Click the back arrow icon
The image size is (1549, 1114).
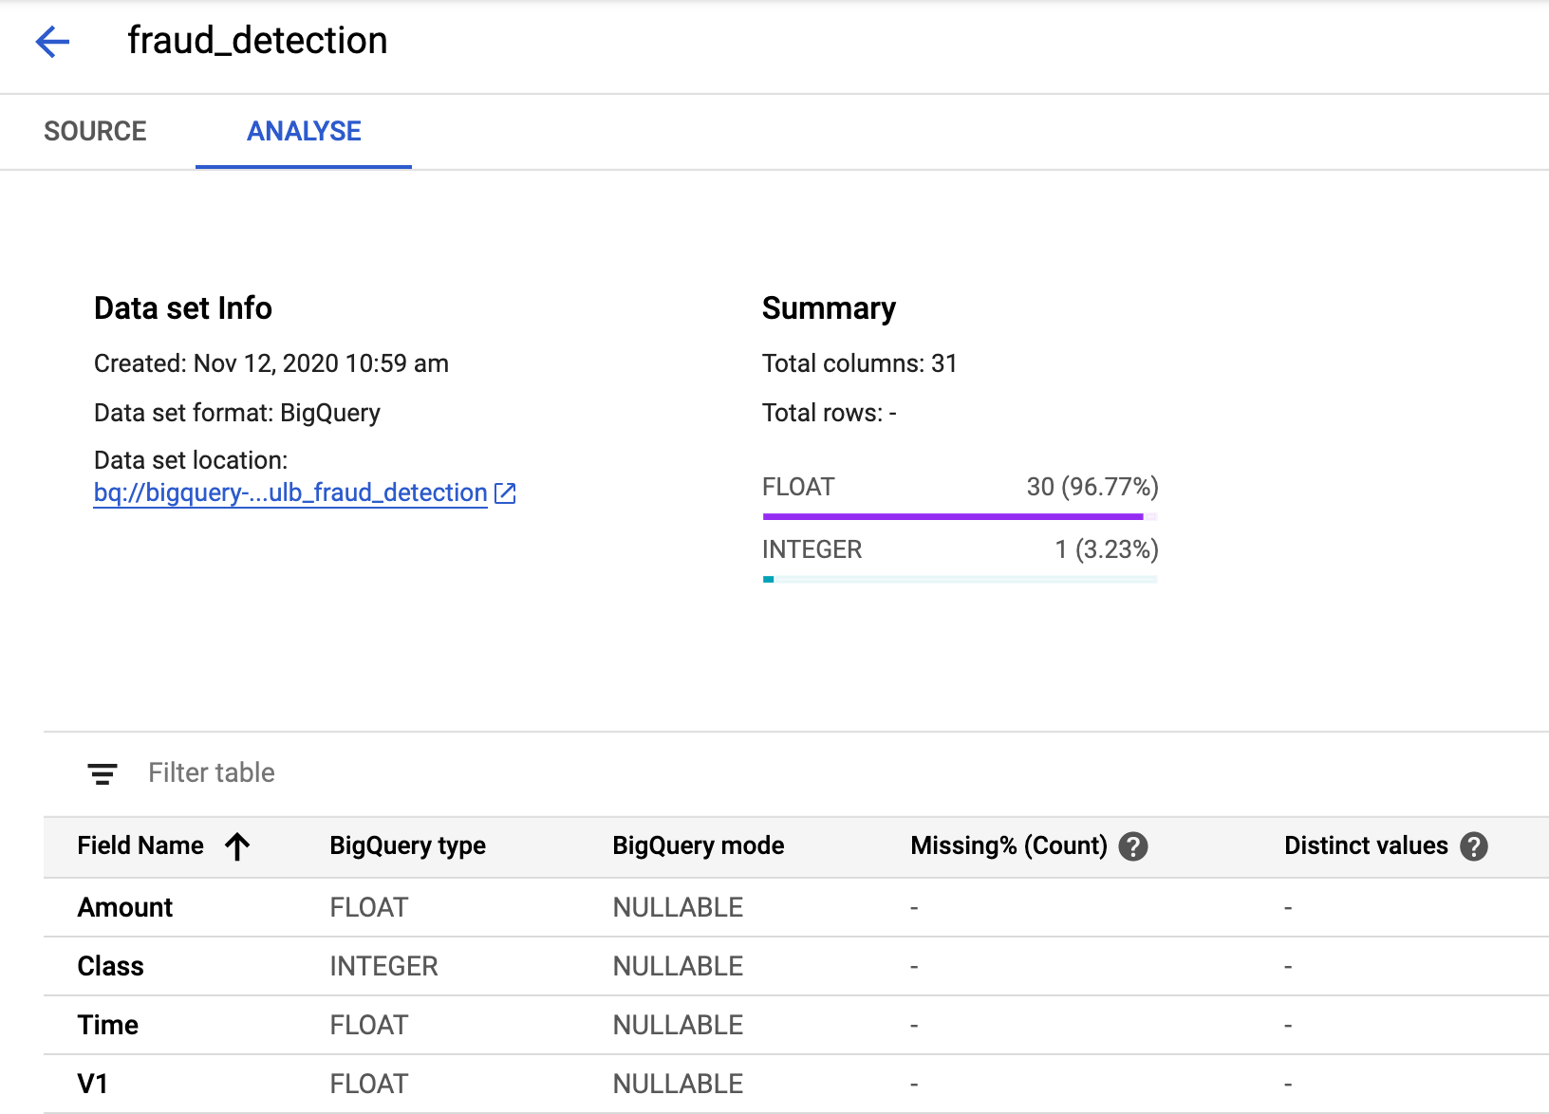coord(52,42)
